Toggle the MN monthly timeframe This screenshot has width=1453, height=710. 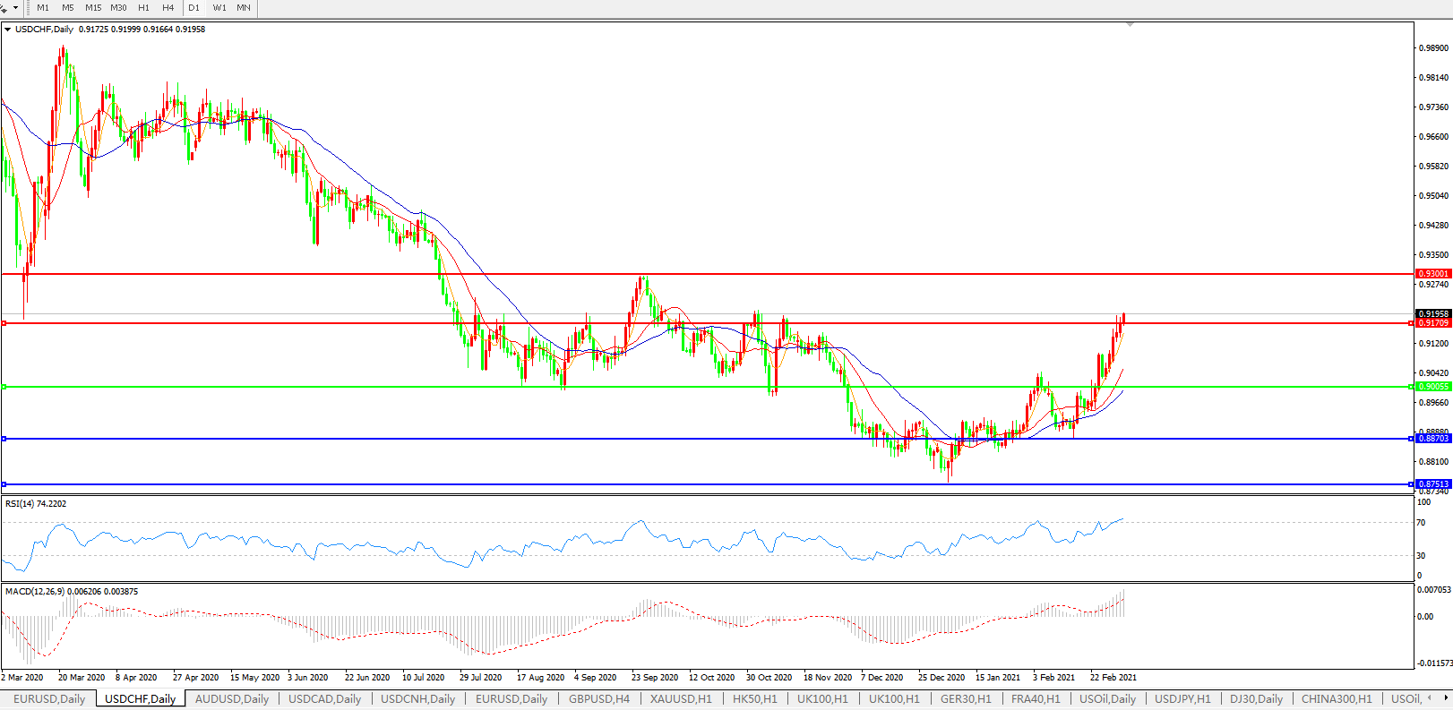point(244,7)
